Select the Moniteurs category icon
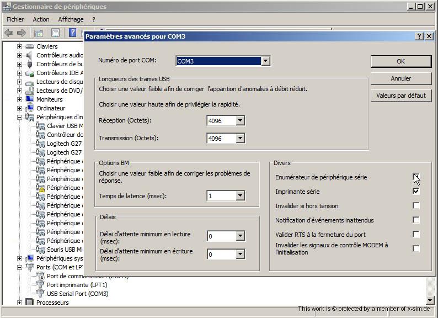438x318 pixels. (30, 99)
